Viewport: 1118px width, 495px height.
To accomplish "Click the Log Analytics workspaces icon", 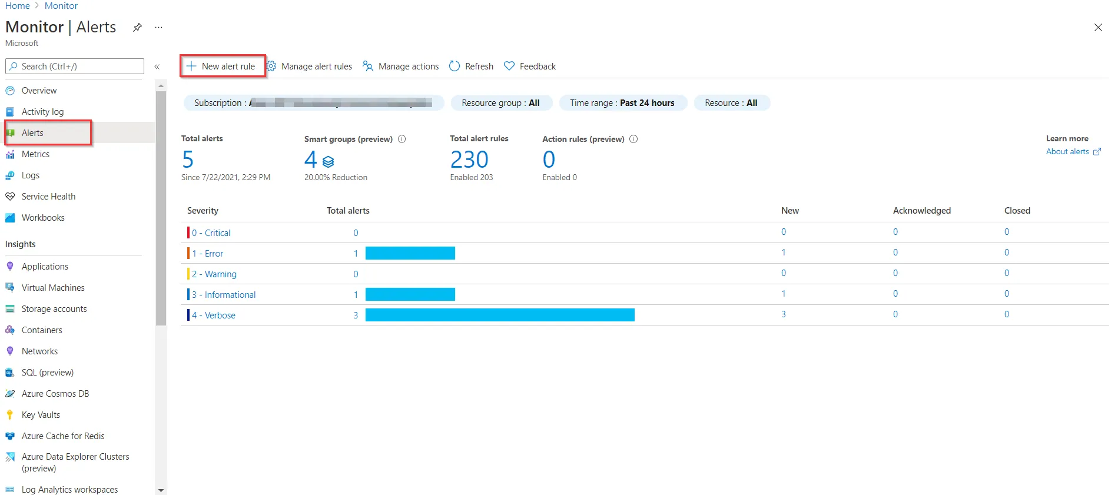I will point(10,490).
